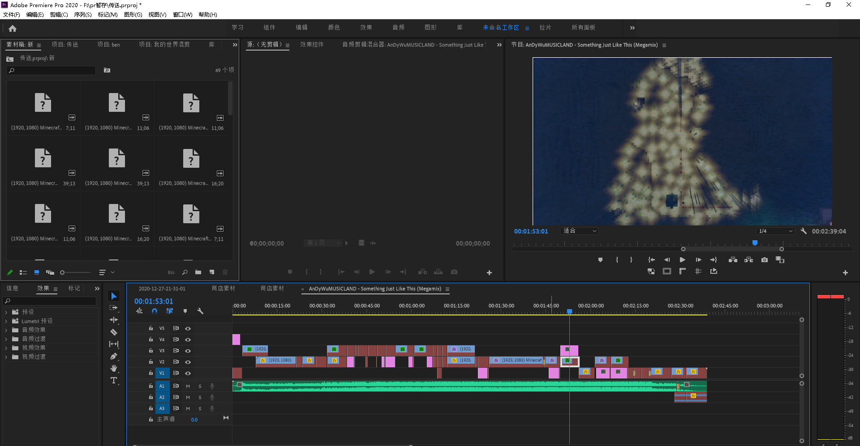Open the 2020-12-27-21-31-01 sequence tab
The height and width of the screenshot is (446, 860).
pyautogui.click(x=162, y=289)
